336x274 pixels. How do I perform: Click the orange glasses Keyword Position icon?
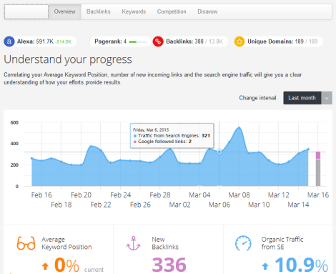tap(26, 243)
